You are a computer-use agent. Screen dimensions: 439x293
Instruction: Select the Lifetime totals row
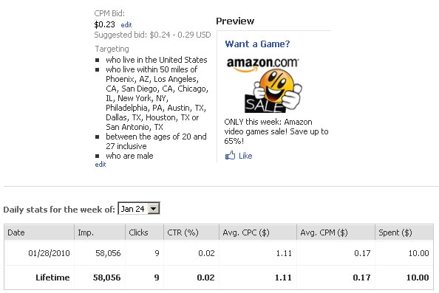click(x=219, y=278)
